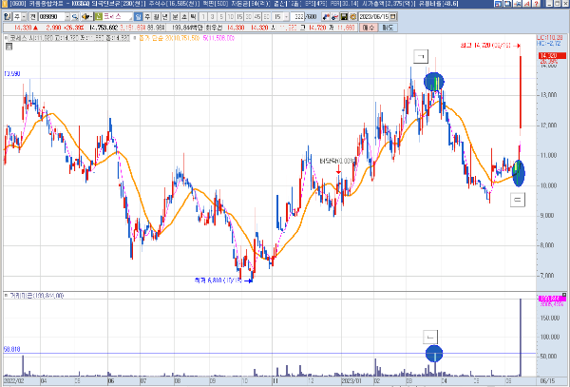
Task: Expand the stock code history dropdown arrow
Action: 67,17
